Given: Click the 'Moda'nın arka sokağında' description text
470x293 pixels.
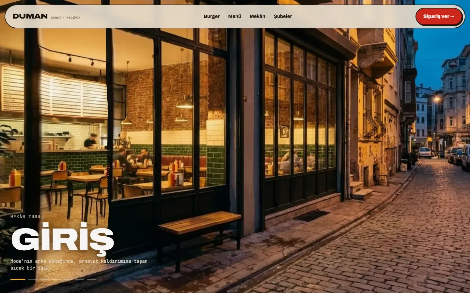Looking at the screenshot, I should tap(79, 264).
